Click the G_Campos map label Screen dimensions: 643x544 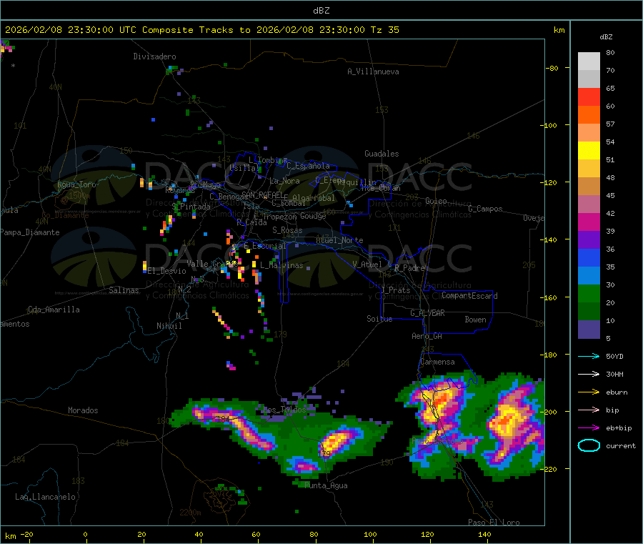click(485, 209)
